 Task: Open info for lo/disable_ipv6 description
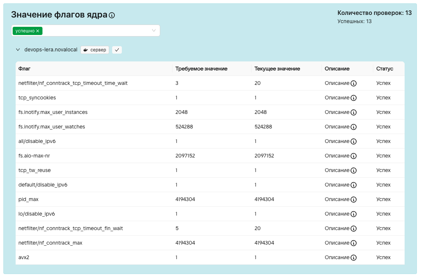pos(354,214)
